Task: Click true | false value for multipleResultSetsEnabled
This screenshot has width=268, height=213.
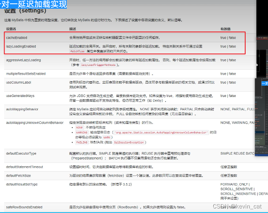Action: [228, 74]
